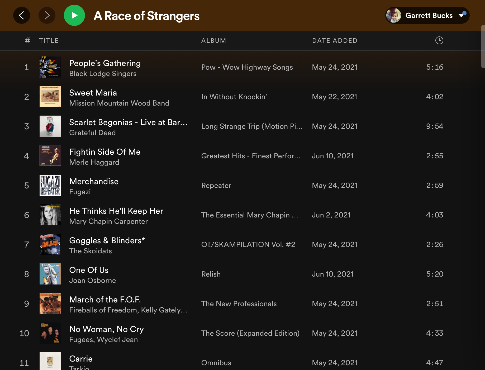Select the track Goggles & Blinders*

[107, 241]
